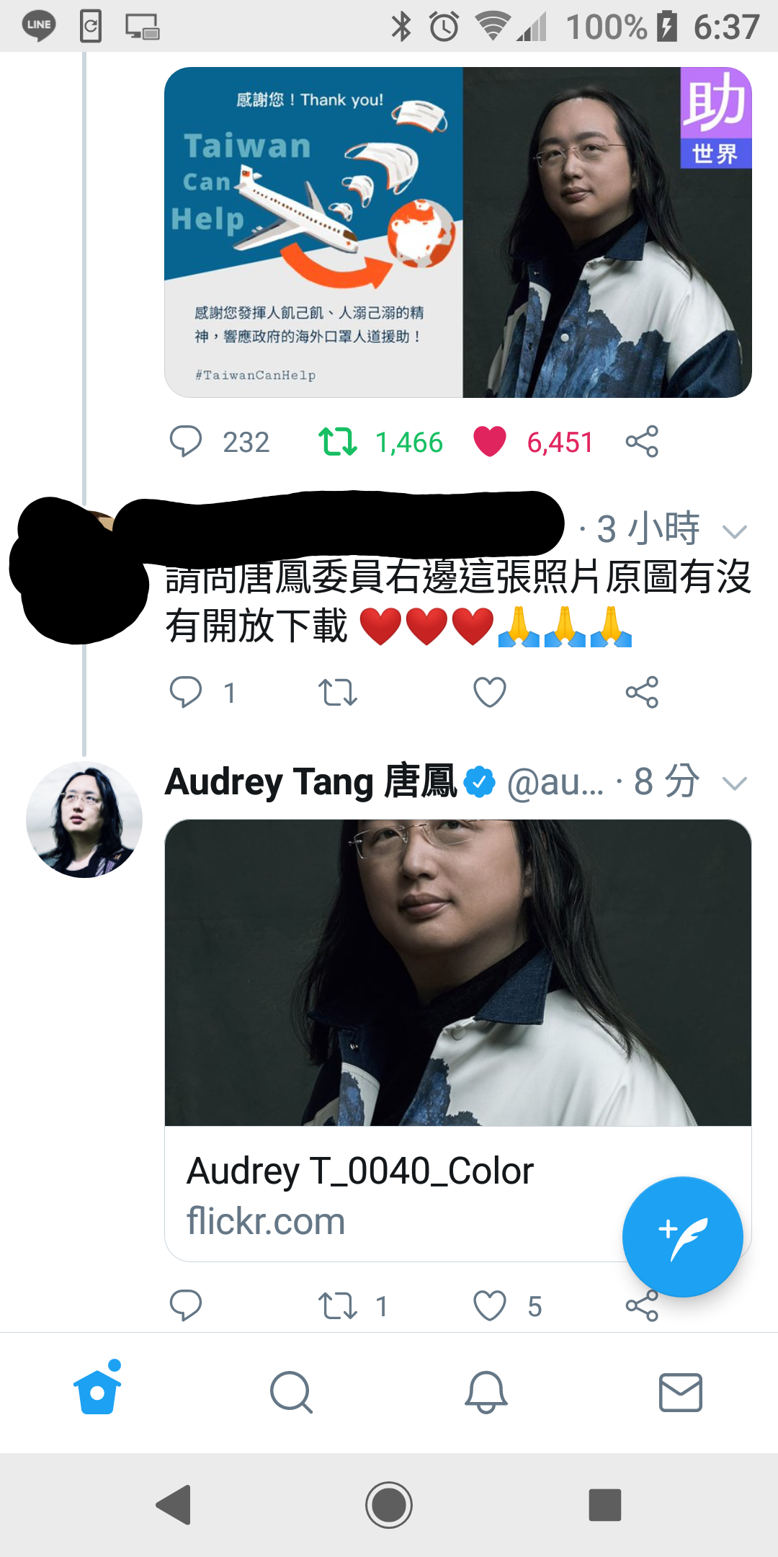
Task: Tap the Android back navigation button
Action: click(x=174, y=1504)
